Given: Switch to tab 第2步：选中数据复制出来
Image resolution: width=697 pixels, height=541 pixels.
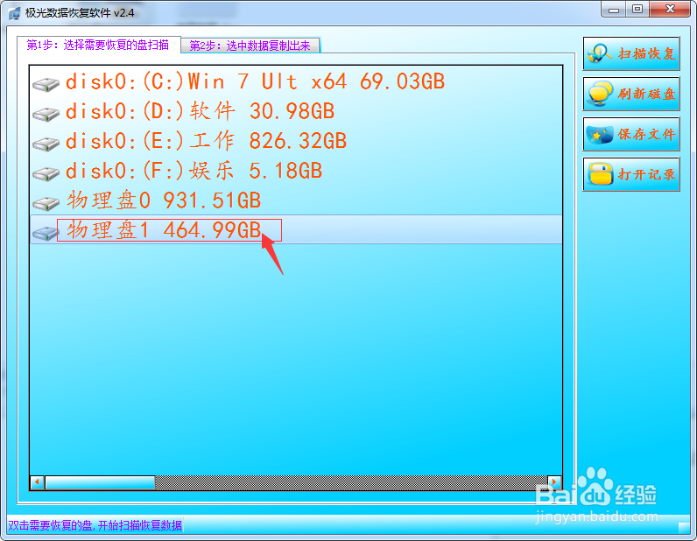Looking at the screenshot, I should (x=250, y=46).
